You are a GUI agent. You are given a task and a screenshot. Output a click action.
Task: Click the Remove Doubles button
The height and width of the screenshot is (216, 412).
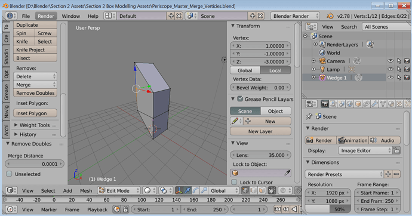(35, 93)
